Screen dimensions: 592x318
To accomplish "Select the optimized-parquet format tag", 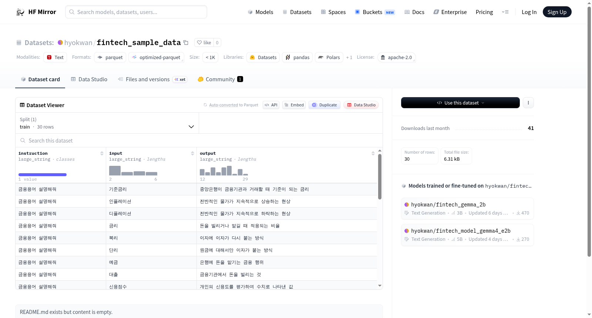I will pos(156,57).
